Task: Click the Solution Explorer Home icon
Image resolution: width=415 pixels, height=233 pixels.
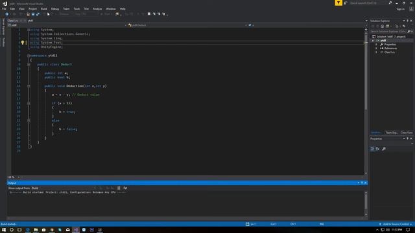Action: click(x=382, y=26)
